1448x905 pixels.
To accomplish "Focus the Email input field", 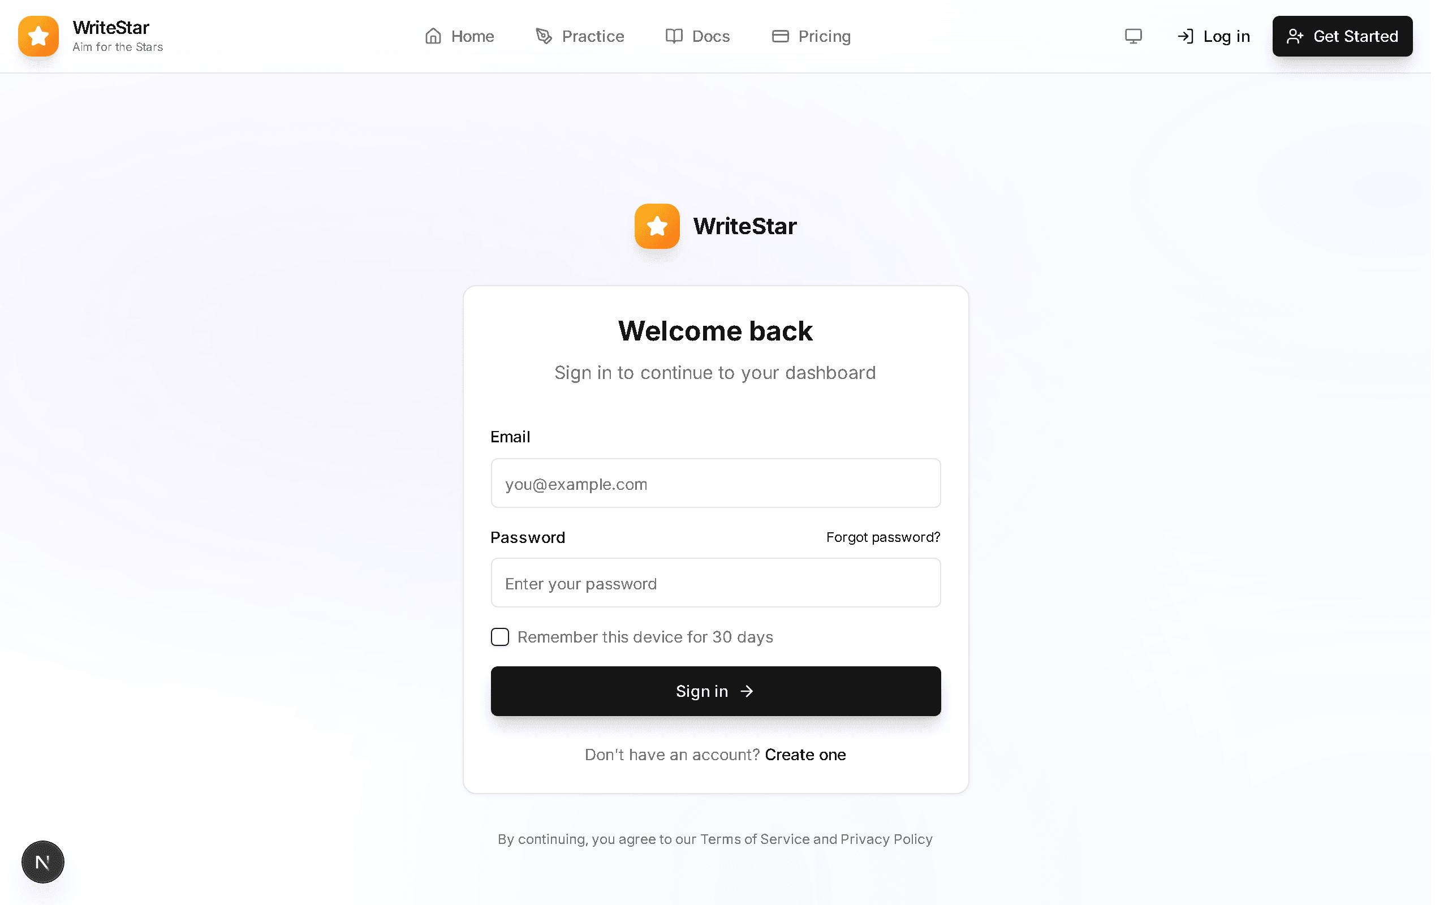I will tap(716, 483).
